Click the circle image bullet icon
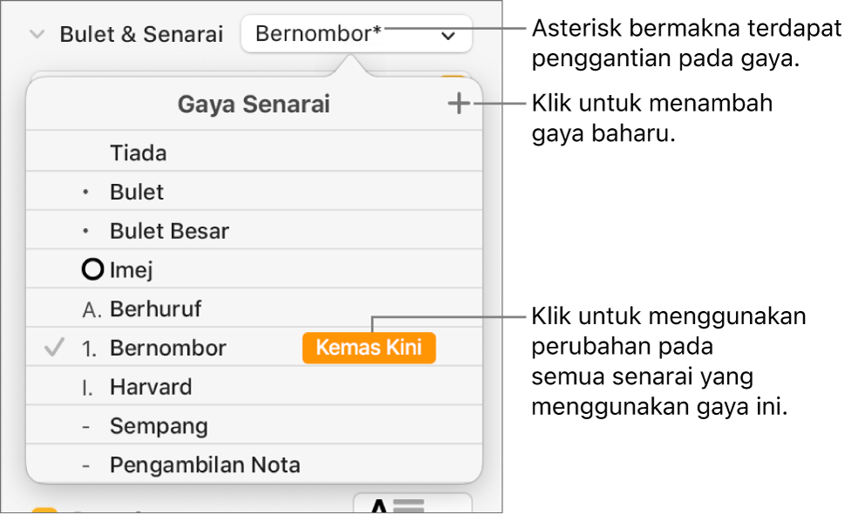This screenshot has height=515, width=858. pos(91,270)
